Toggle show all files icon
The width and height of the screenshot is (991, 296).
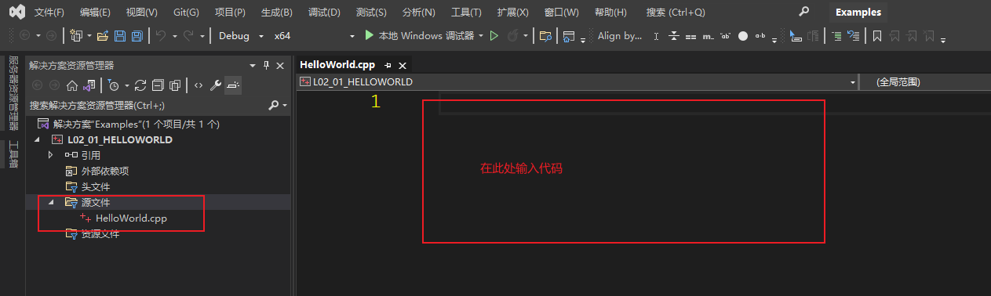175,85
